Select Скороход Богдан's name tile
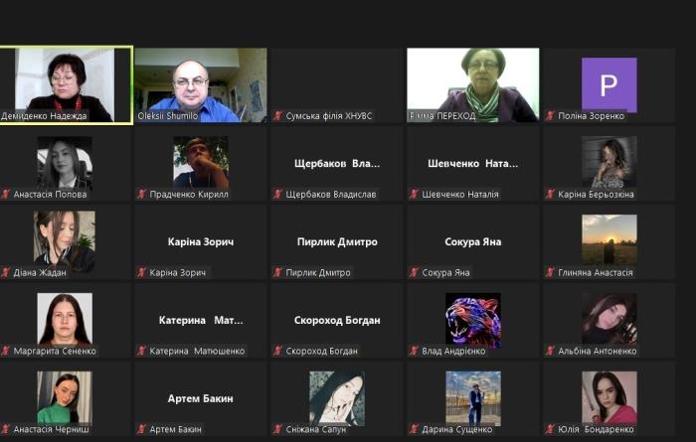The width and height of the screenshot is (696, 442). (337, 320)
